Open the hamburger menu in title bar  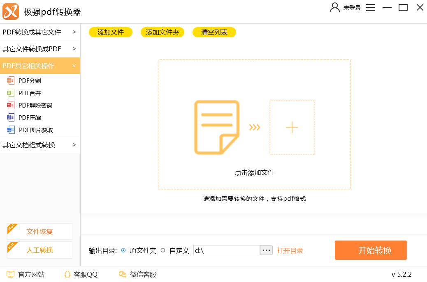click(371, 8)
